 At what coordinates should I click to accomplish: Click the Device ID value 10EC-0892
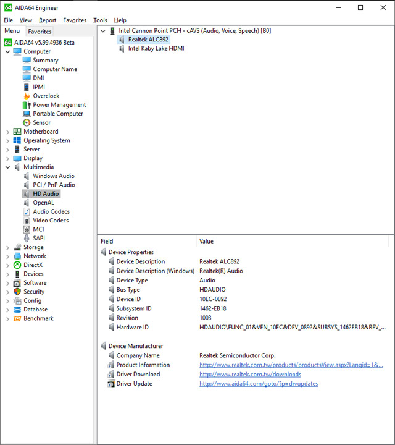pyautogui.click(x=213, y=299)
